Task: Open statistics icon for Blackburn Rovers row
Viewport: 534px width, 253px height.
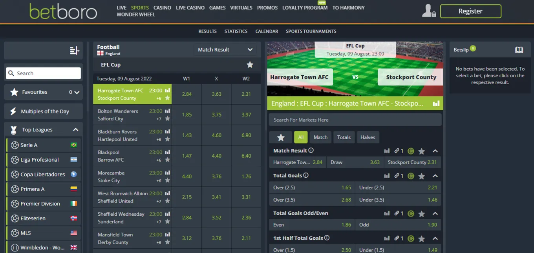Action: pyautogui.click(x=168, y=131)
